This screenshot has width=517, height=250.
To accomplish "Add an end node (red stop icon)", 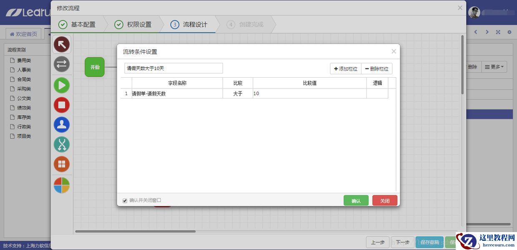I will click(x=62, y=105).
